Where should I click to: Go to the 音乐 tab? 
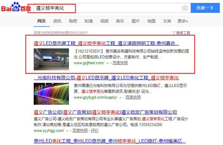120,21
